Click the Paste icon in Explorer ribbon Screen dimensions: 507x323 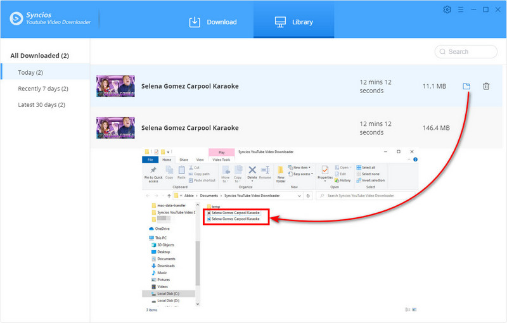[x=181, y=172]
